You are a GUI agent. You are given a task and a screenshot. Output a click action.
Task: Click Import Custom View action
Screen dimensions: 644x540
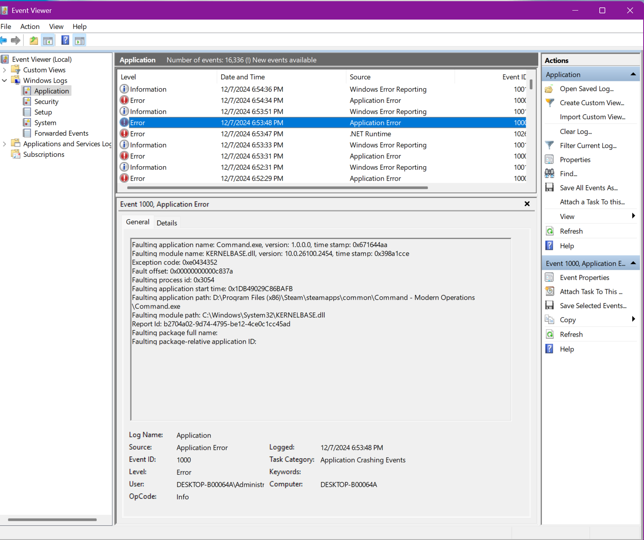[x=592, y=117]
